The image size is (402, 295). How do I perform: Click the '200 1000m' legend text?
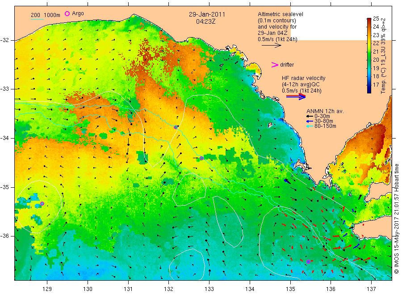click(46, 15)
